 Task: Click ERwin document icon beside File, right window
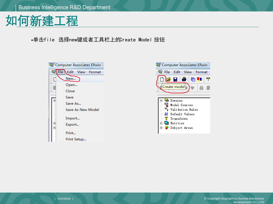pos(160,72)
